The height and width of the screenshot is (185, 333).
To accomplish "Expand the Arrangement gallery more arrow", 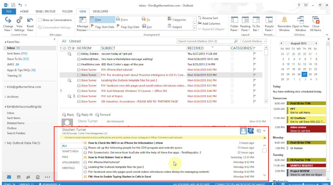I will [x=195, y=28].
